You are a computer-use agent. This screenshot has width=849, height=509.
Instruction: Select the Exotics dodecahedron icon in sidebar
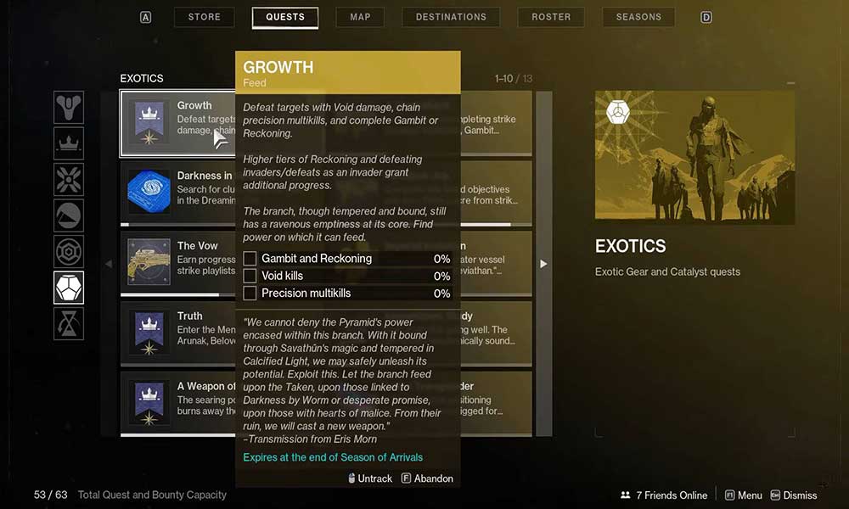point(69,288)
